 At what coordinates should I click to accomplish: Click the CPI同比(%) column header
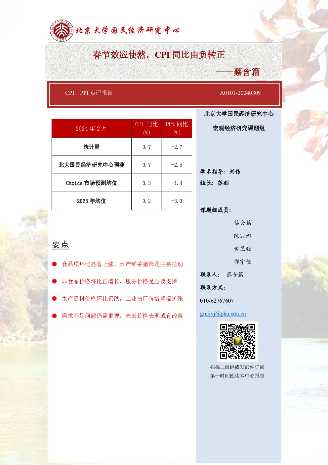click(146, 128)
